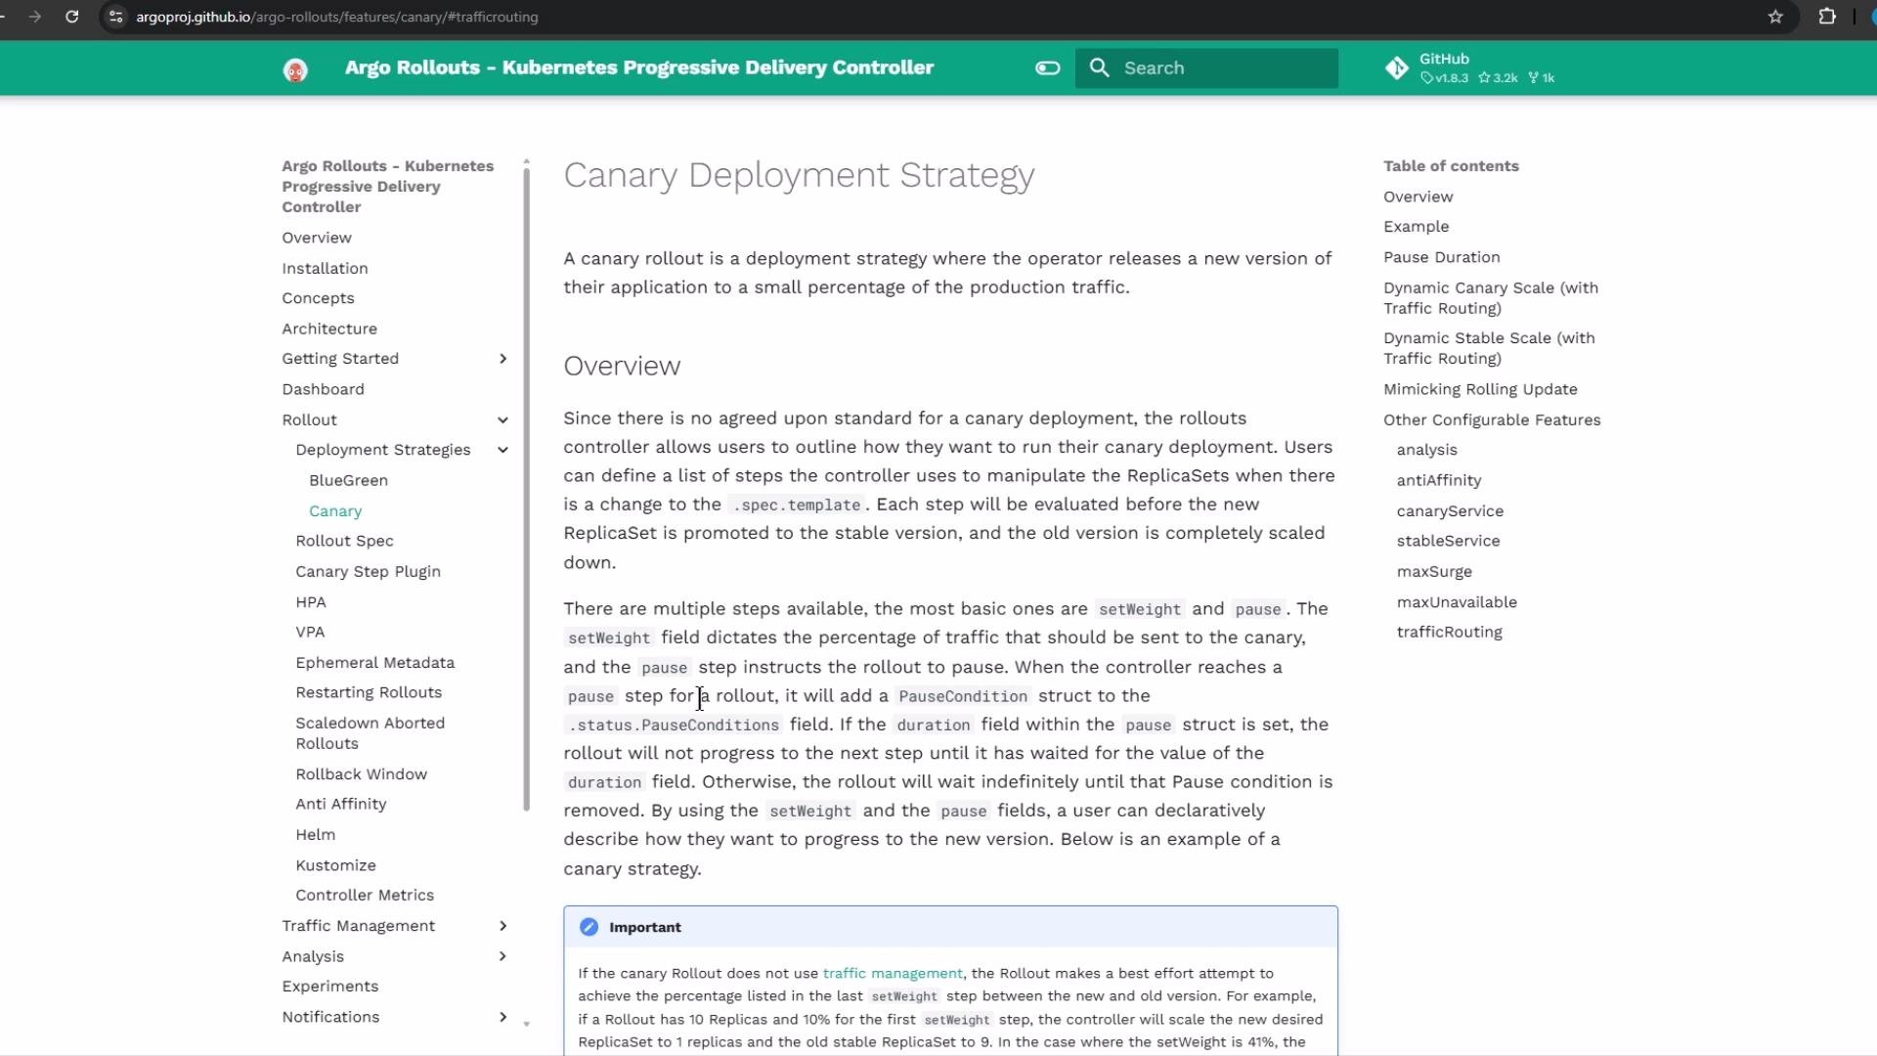Open the Experiments page
Image resolution: width=1877 pixels, height=1056 pixels.
coord(329,987)
